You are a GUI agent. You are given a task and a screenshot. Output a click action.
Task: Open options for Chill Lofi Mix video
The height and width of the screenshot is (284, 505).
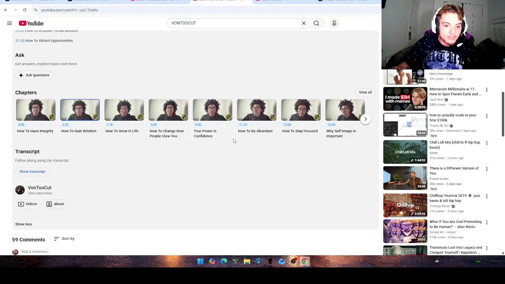pyautogui.click(x=487, y=143)
